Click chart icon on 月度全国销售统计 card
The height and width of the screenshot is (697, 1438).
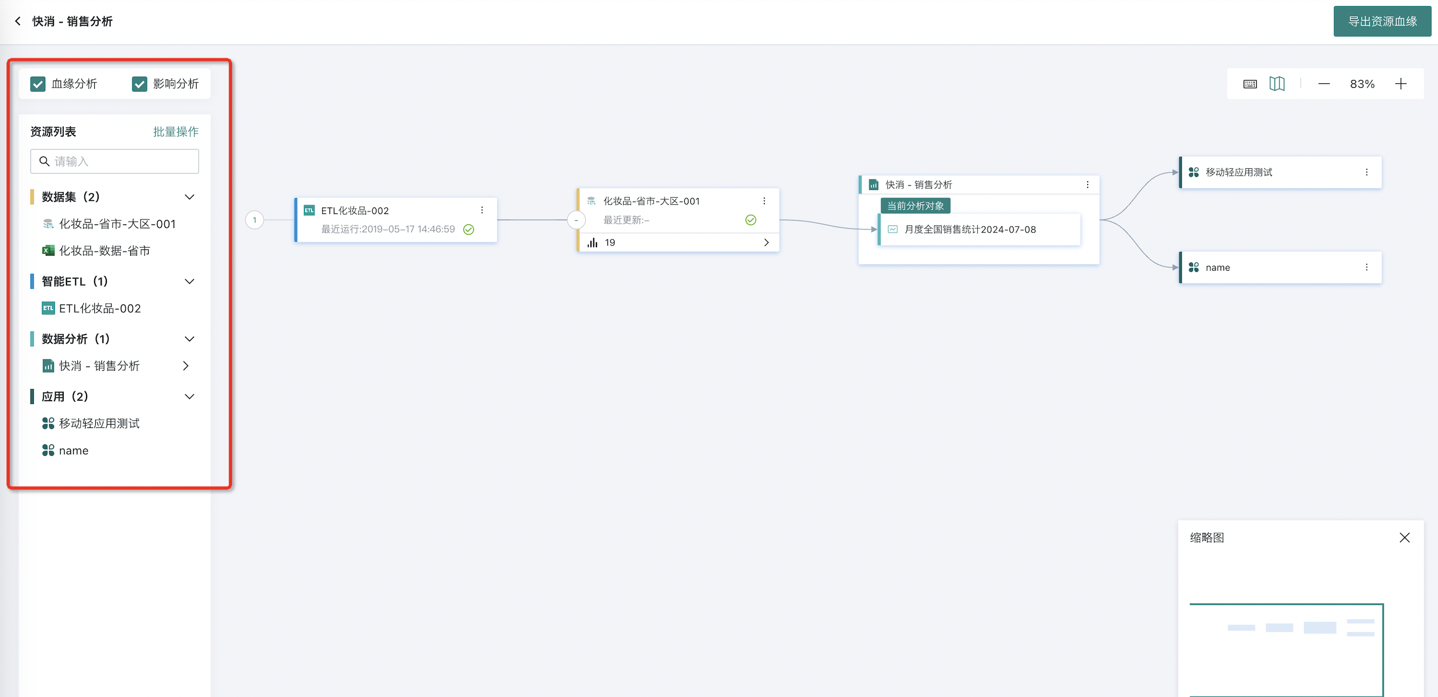(893, 229)
